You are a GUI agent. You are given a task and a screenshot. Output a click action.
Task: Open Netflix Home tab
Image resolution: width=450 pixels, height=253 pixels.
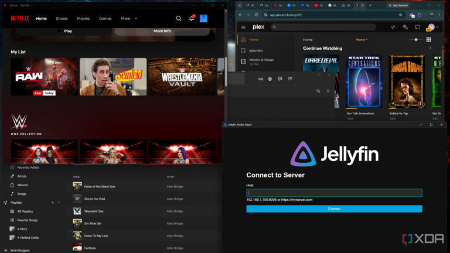42,19
